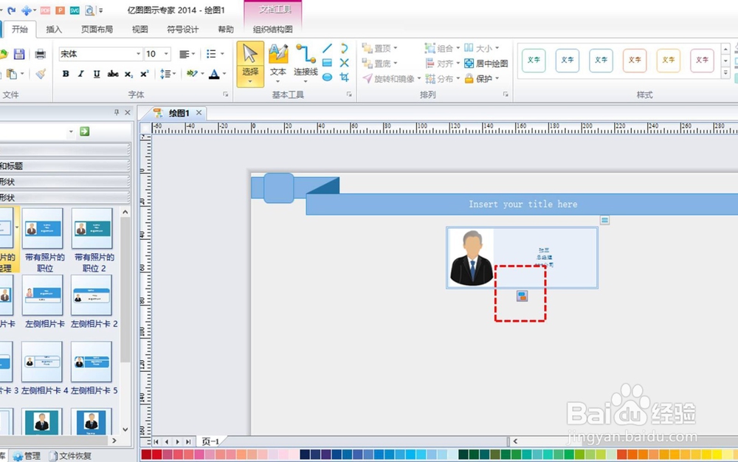Viewport: 738px width, 462px height.
Task: Open the 保护 protect dropdown
Action: click(481, 78)
